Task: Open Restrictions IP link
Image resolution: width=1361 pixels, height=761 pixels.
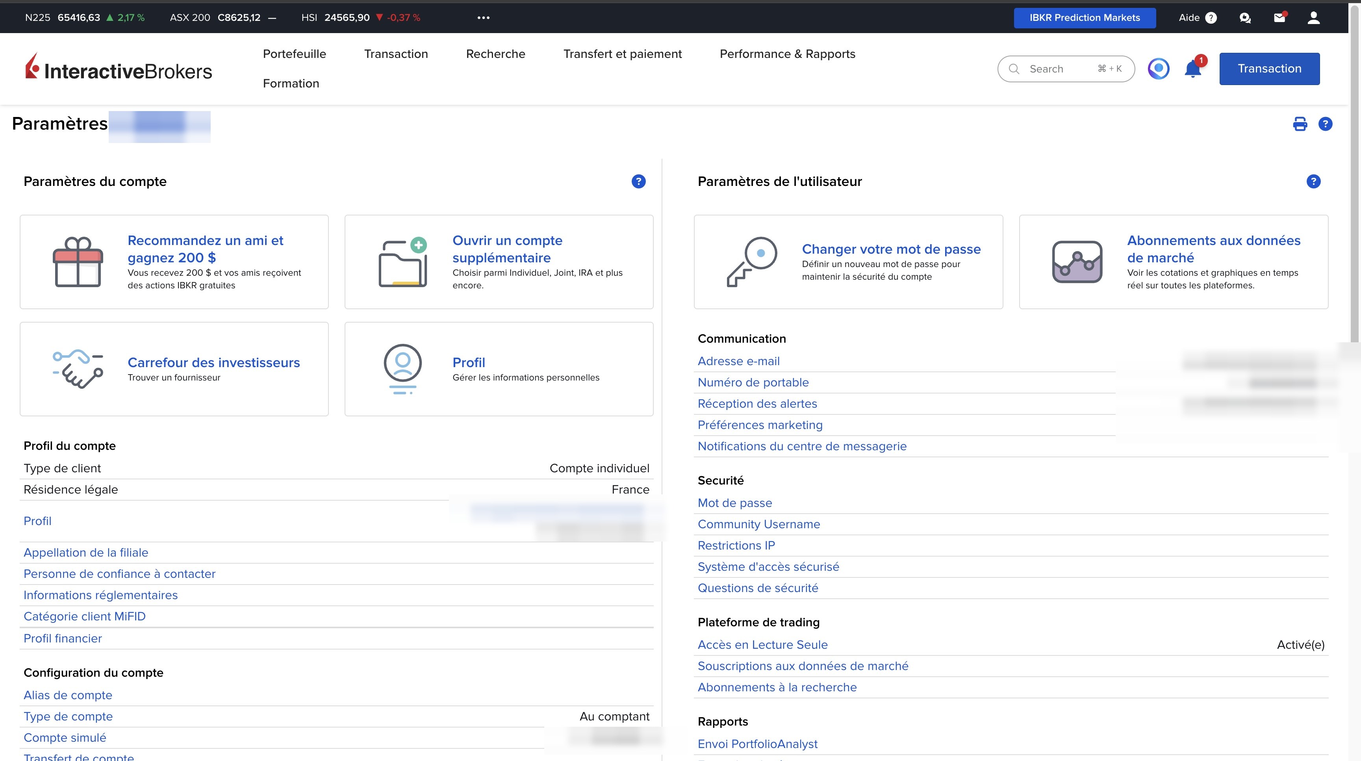Action: (x=736, y=546)
